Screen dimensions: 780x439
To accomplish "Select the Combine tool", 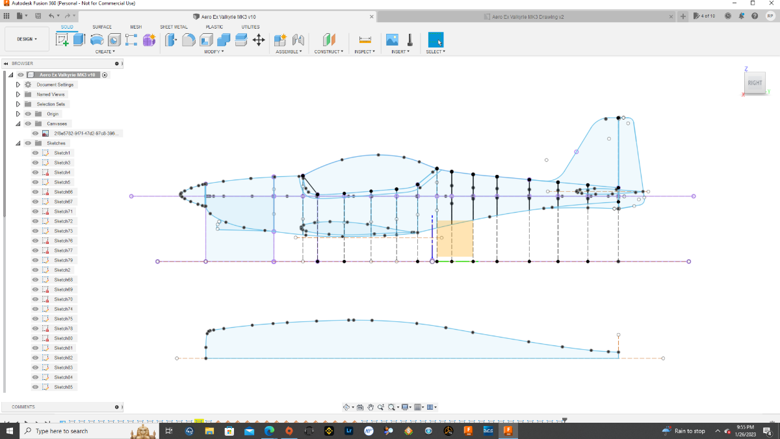I will tap(223, 40).
